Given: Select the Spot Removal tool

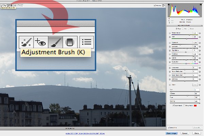Looking at the screenshot, I should click(2, 5).
